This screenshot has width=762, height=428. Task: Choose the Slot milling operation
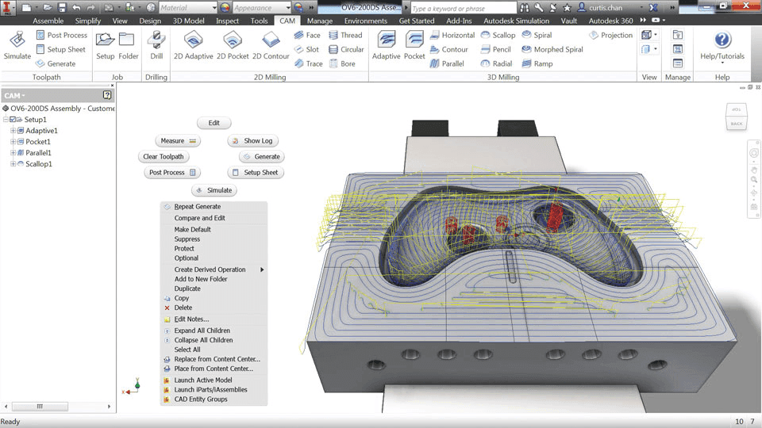306,49
